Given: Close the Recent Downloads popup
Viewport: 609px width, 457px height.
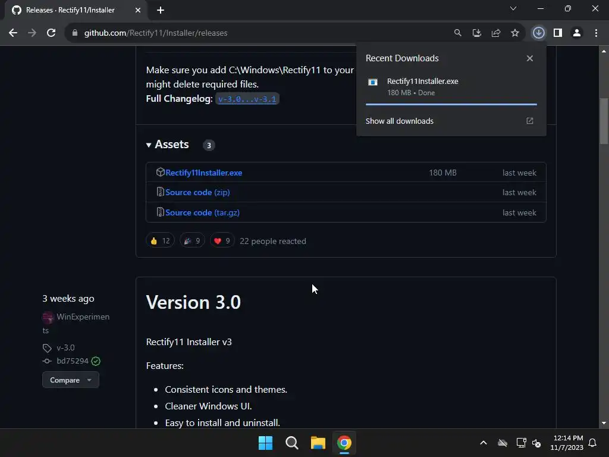Looking at the screenshot, I should 530,58.
